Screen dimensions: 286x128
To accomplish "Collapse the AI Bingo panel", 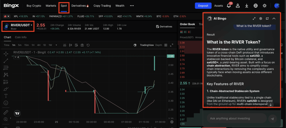I will coord(274,18).
